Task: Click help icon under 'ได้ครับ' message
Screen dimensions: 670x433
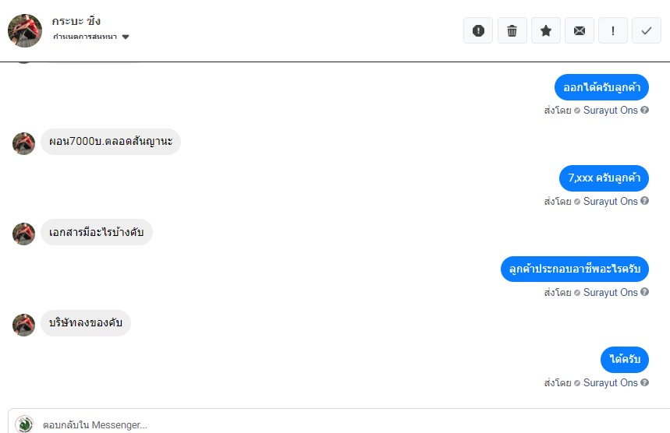Action: coord(645,383)
